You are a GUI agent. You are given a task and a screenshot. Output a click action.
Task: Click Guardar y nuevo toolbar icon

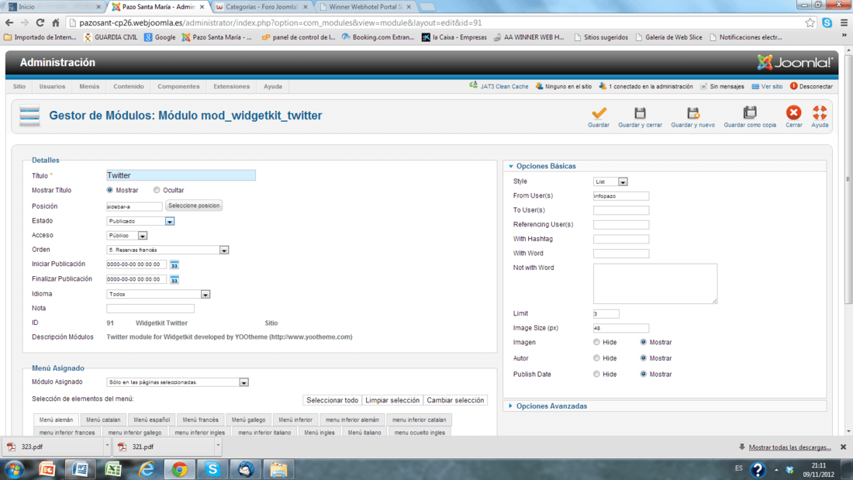pyautogui.click(x=692, y=113)
